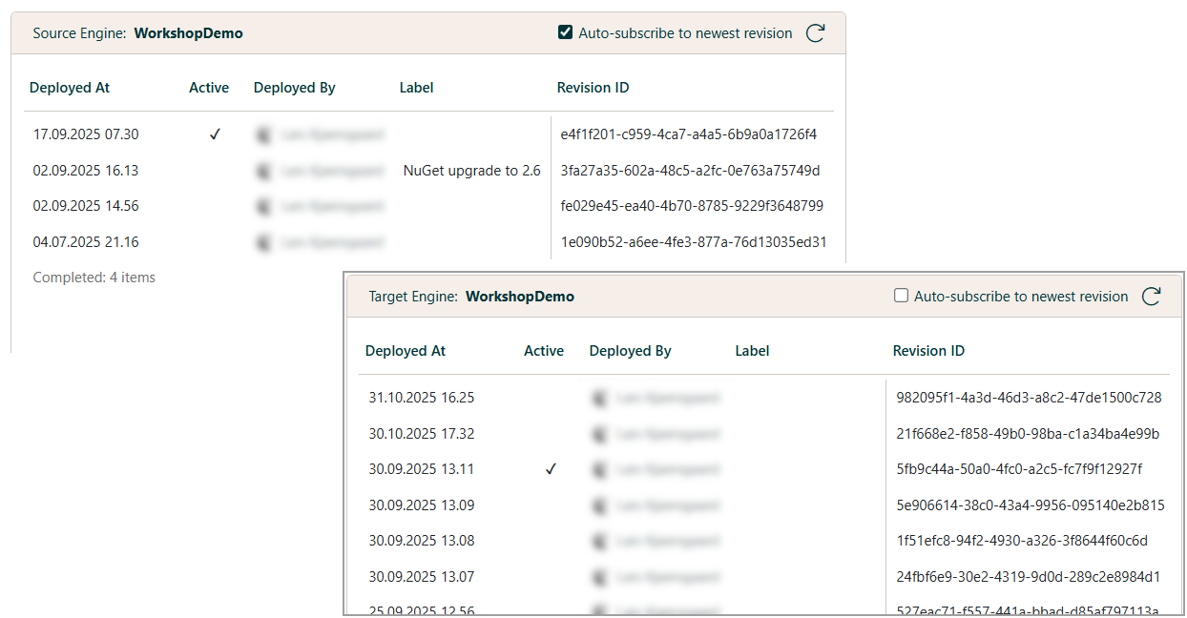Click user avatar on 30.09.2025 13.11 row
The image size is (1187, 618).
tap(599, 470)
